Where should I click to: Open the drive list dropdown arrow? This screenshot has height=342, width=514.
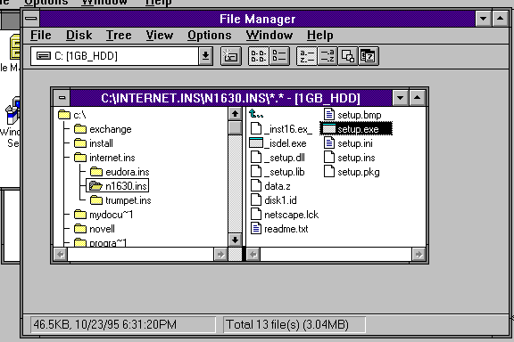pyautogui.click(x=206, y=56)
